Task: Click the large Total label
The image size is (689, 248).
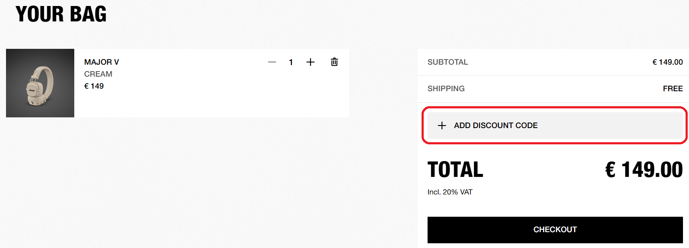Action: point(455,170)
